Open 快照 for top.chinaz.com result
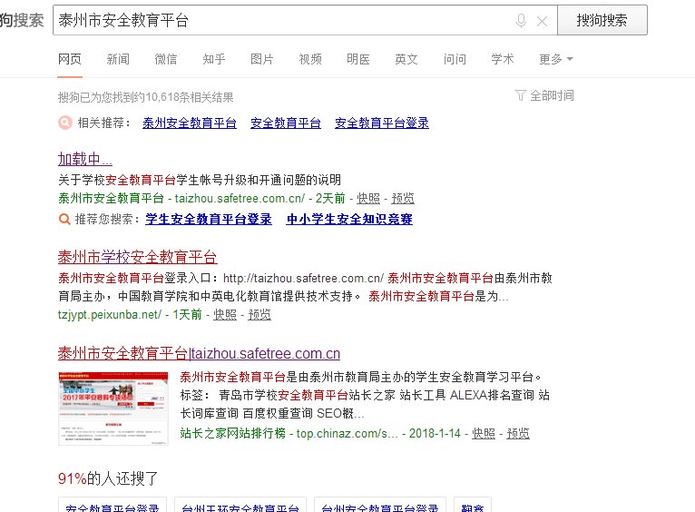 [x=483, y=433]
